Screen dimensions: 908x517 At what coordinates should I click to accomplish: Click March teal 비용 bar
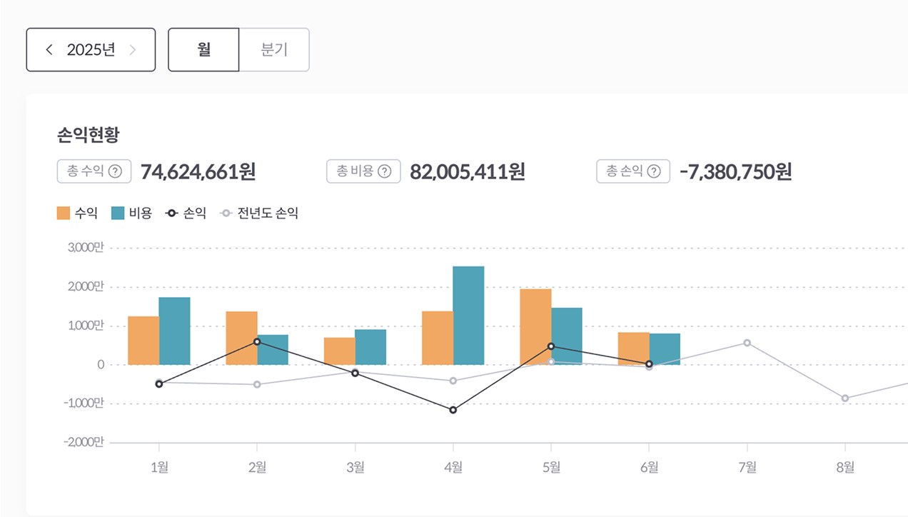(x=370, y=347)
